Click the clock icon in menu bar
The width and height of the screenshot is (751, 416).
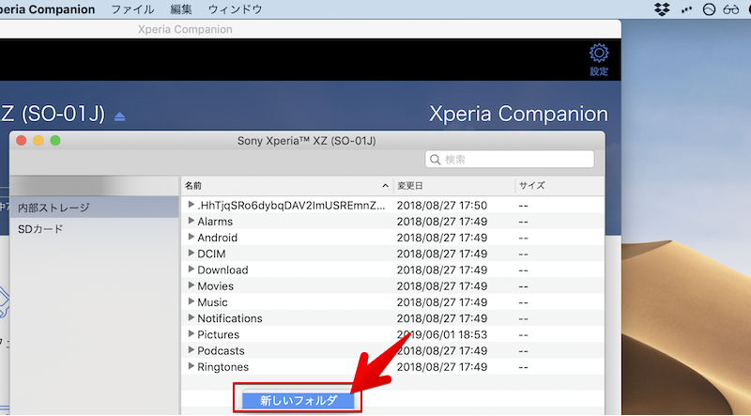[x=709, y=9]
